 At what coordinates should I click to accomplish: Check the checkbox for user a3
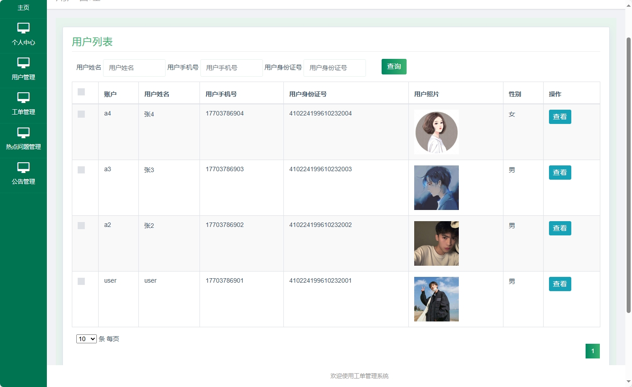point(81,170)
